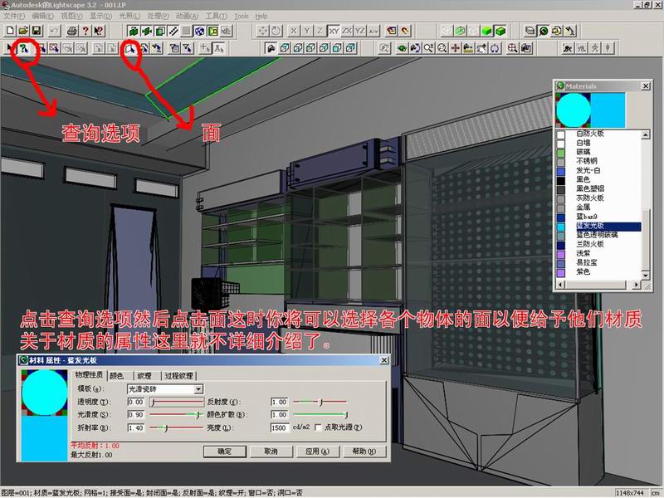This screenshot has width=664, height=498.
Task: Select 蓝色透明玻璃 in the Materials list
Action: click(597, 235)
